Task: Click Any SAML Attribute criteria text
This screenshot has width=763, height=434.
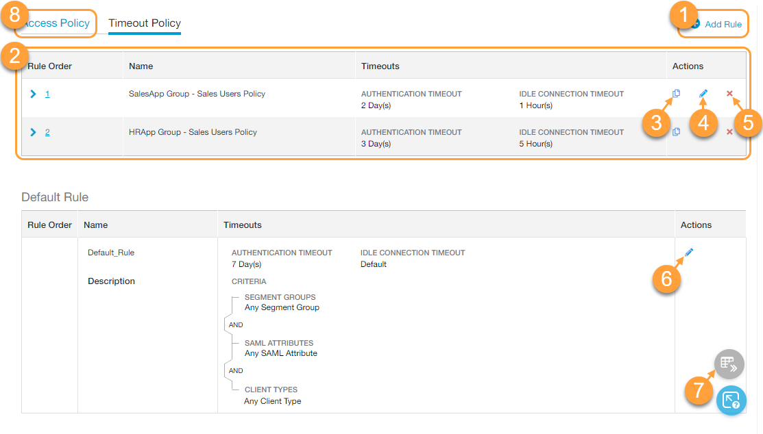Action: [x=281, y=353]
